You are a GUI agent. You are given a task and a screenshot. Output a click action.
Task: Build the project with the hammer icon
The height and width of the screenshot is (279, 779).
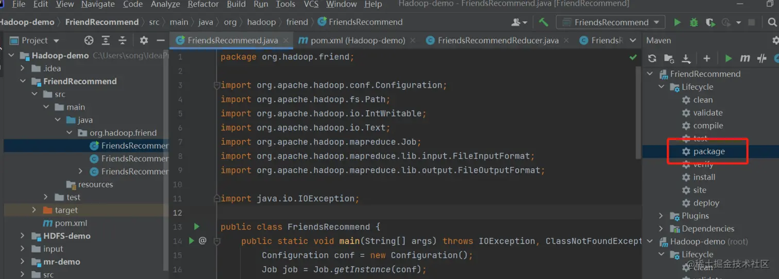coord(543,22)
